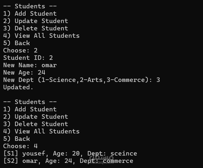The image size is (203, 168).
Task: Click "4) View All Students" in second menu
Action: pyautogui.click(x=41, y=131)
